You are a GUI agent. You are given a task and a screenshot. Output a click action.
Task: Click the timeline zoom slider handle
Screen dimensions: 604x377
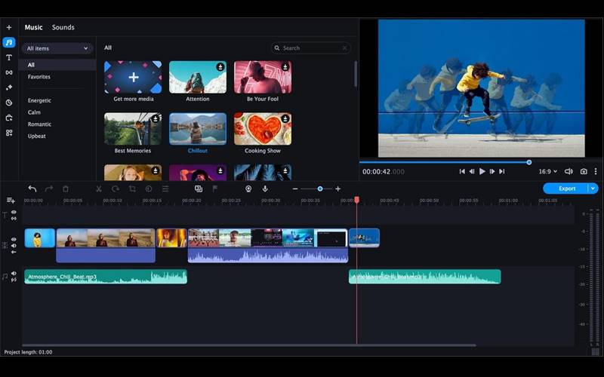[x=320, y=188]
